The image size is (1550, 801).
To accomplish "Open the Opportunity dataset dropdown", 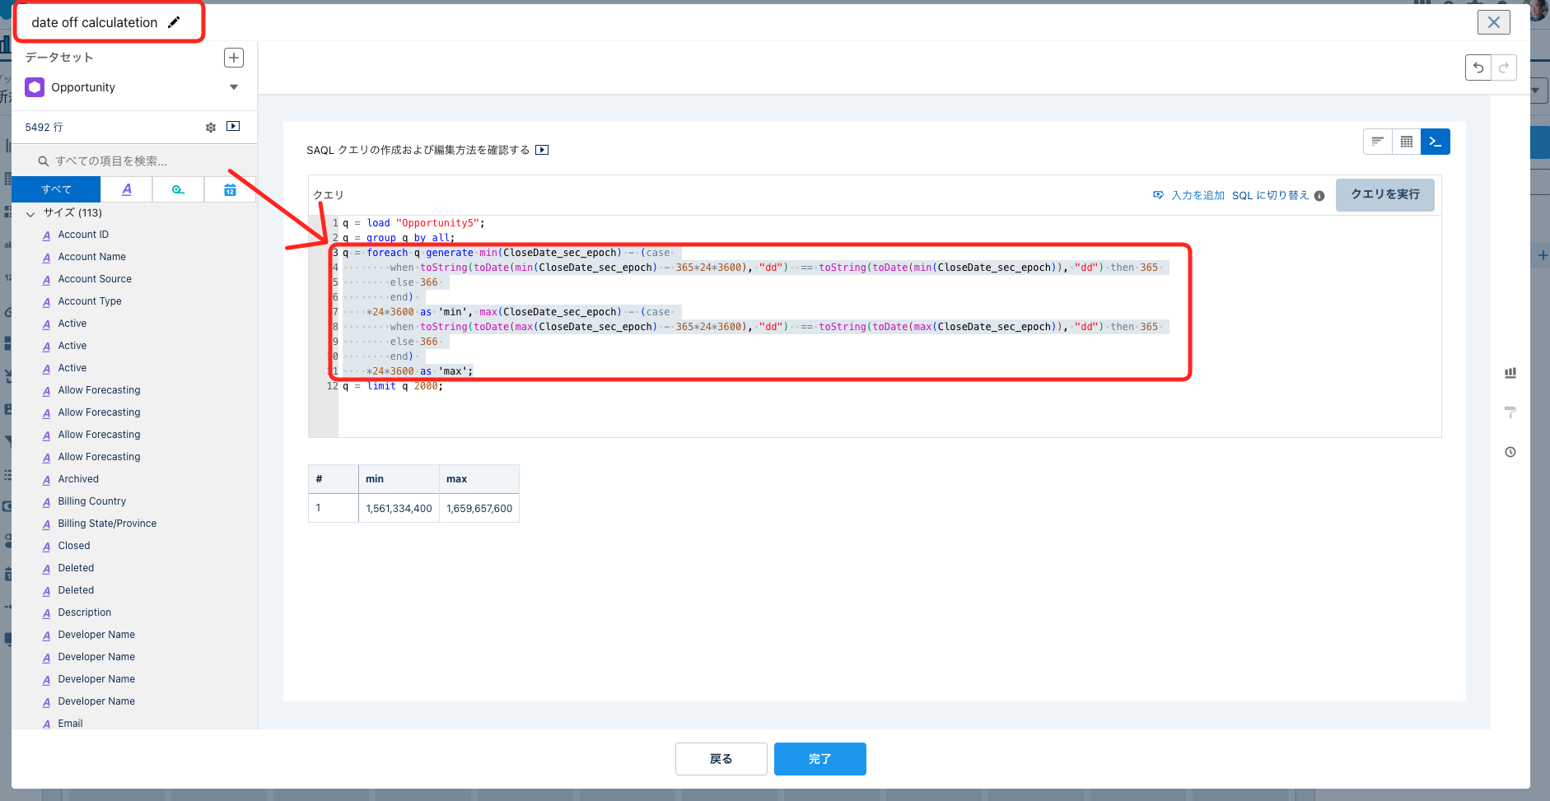I will [x=234, y=87].
